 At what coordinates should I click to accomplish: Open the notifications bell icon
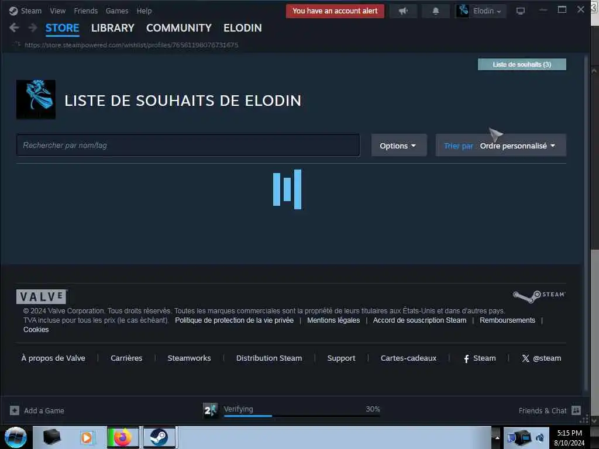(435, 11)
